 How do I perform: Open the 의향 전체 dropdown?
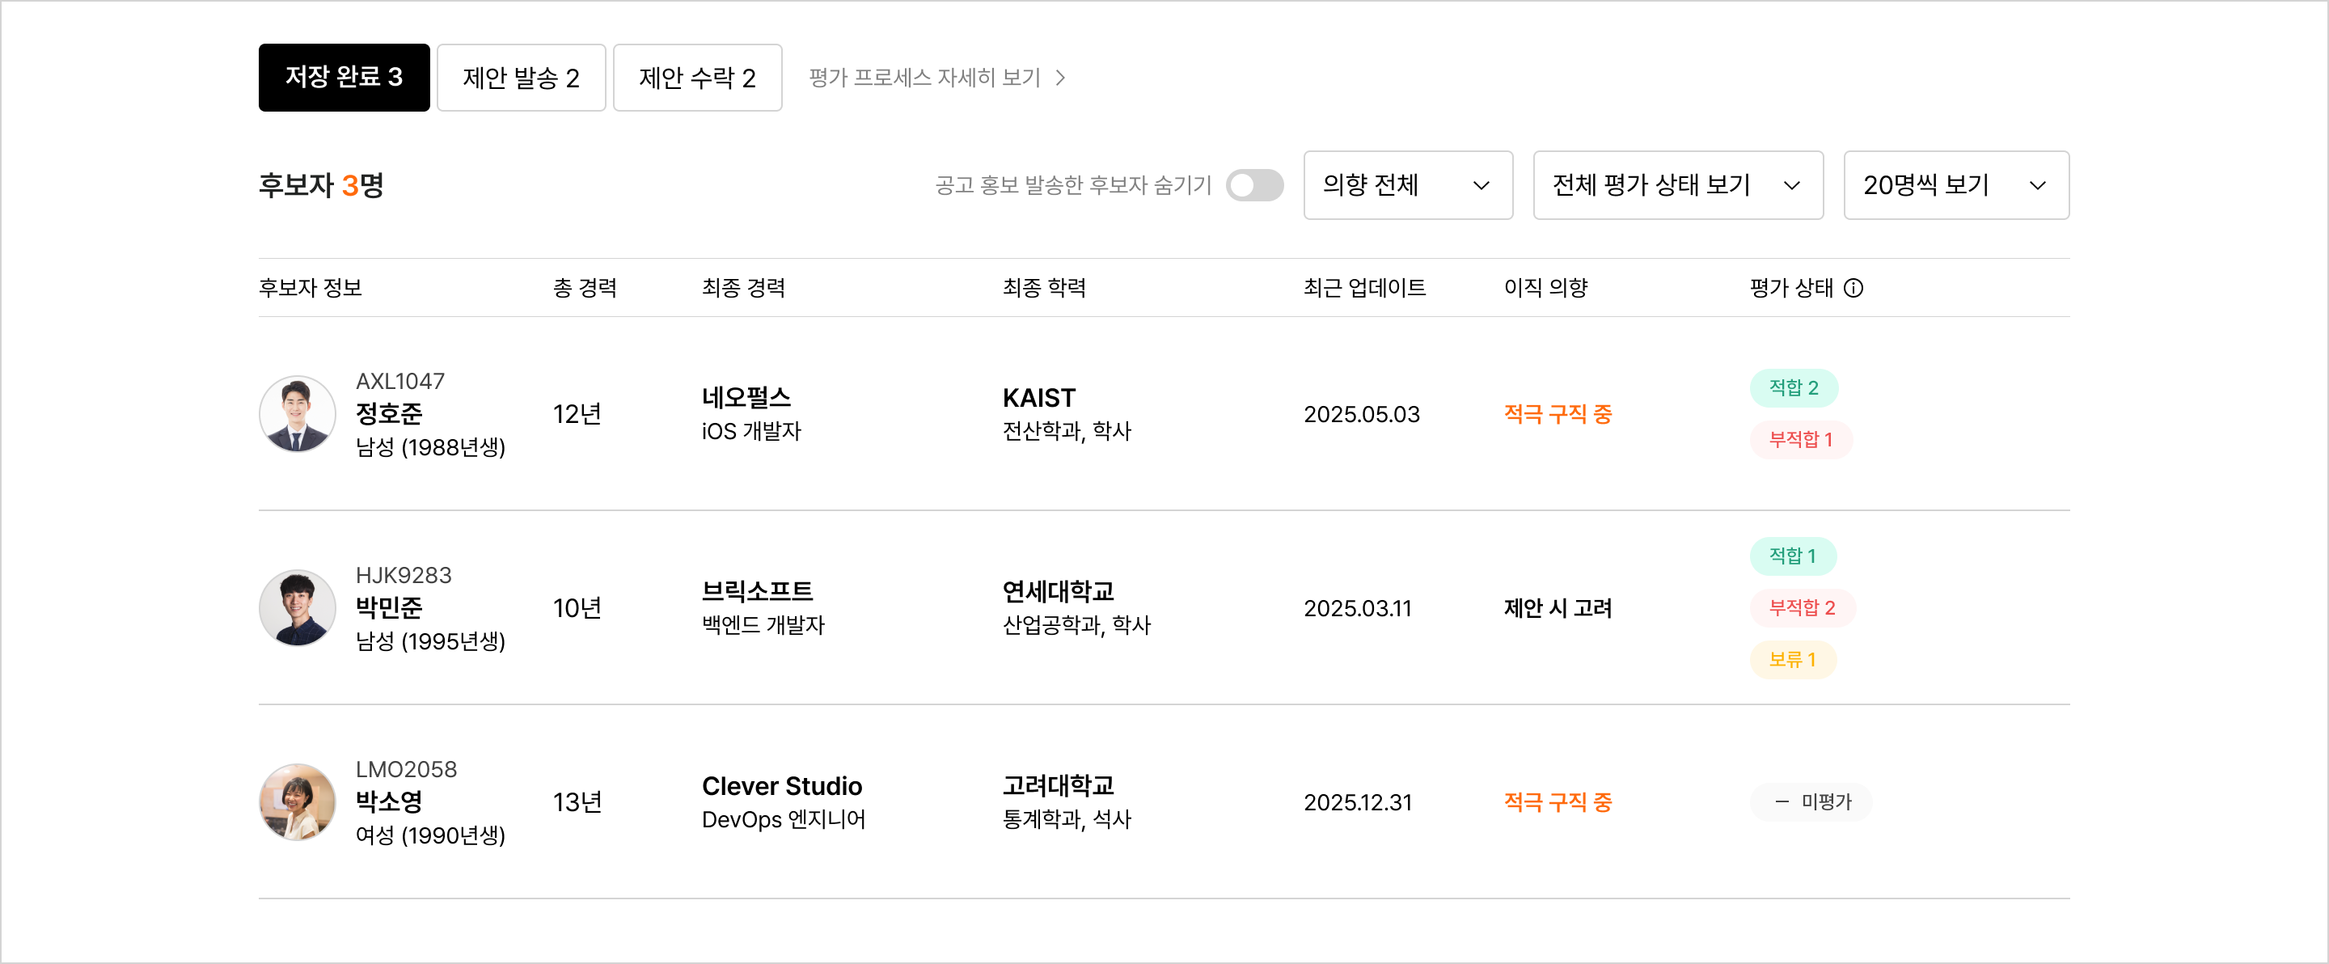pyautogui.click(x=1407, y=185)
